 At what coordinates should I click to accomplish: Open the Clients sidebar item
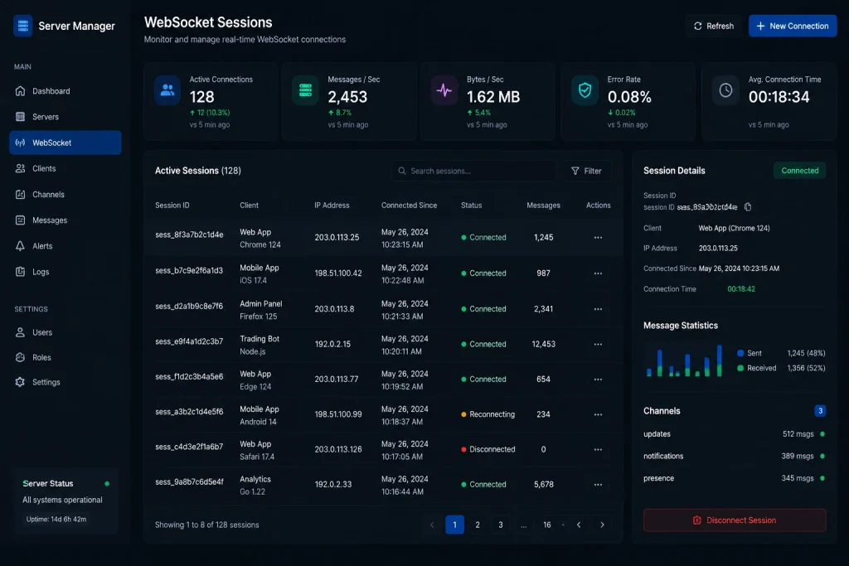click(65, 168)
